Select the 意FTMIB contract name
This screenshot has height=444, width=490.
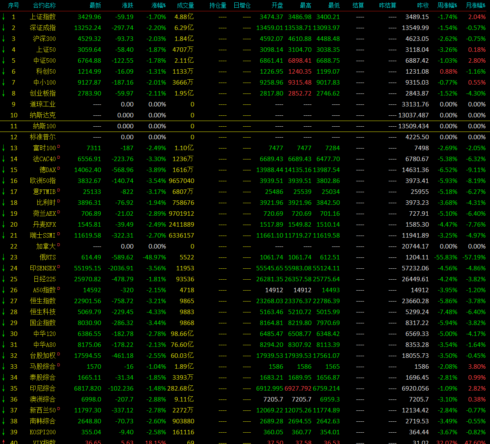click(44, 192)
